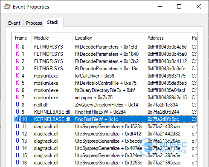
Task: Click the user-mode U icon for frame 9
Action: [x=17, y=112]
